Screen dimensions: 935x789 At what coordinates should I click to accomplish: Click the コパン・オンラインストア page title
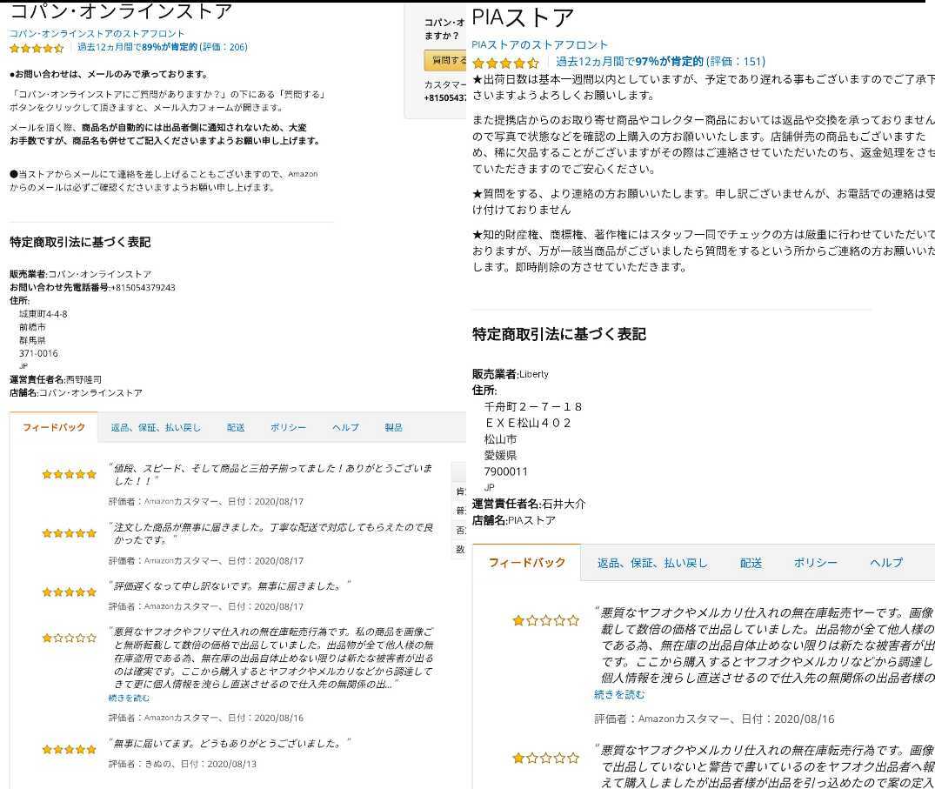pos(121,10)
